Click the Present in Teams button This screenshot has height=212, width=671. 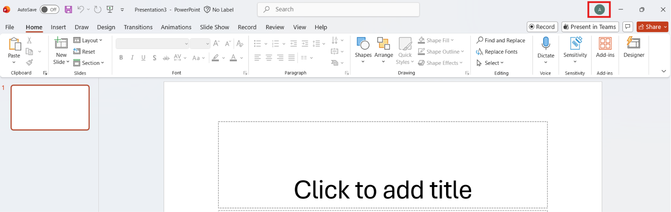590,27
